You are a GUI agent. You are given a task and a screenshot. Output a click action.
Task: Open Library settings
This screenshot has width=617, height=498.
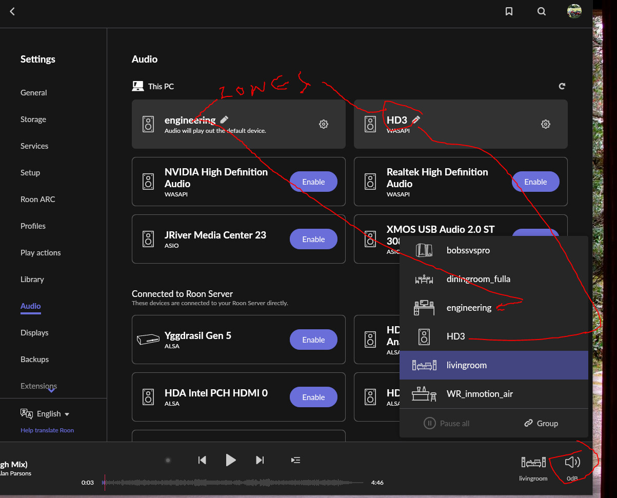pyautogui.click(x=32, y=280)
